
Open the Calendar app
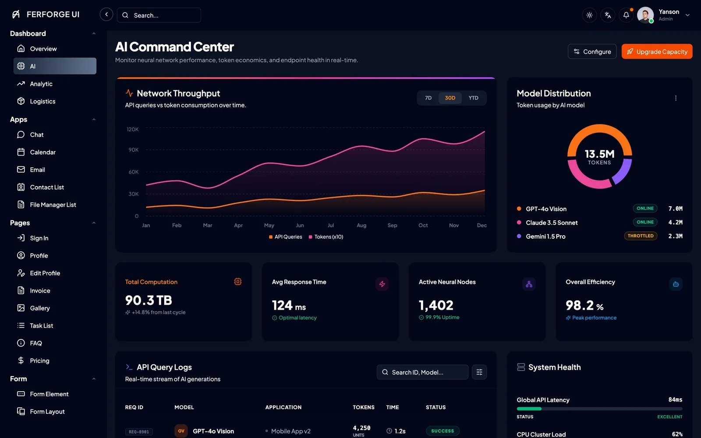(55, 152)
